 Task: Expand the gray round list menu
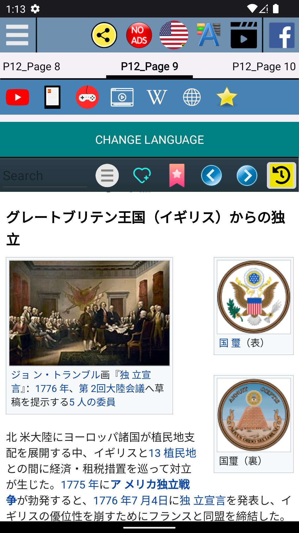107,175
